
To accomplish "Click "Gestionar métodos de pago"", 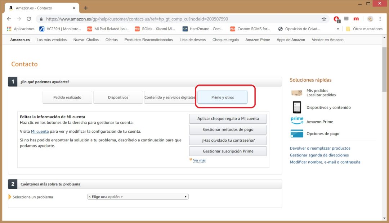I will pyautogui.click(x=228, y=129).
